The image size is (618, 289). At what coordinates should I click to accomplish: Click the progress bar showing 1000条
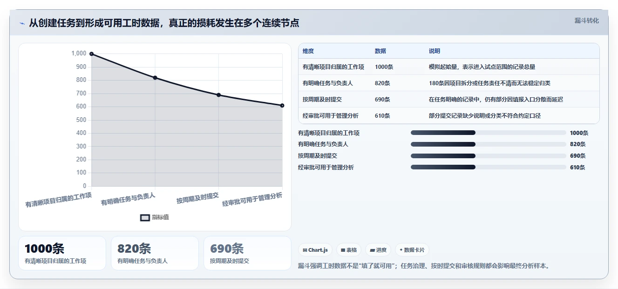point(488,133)
